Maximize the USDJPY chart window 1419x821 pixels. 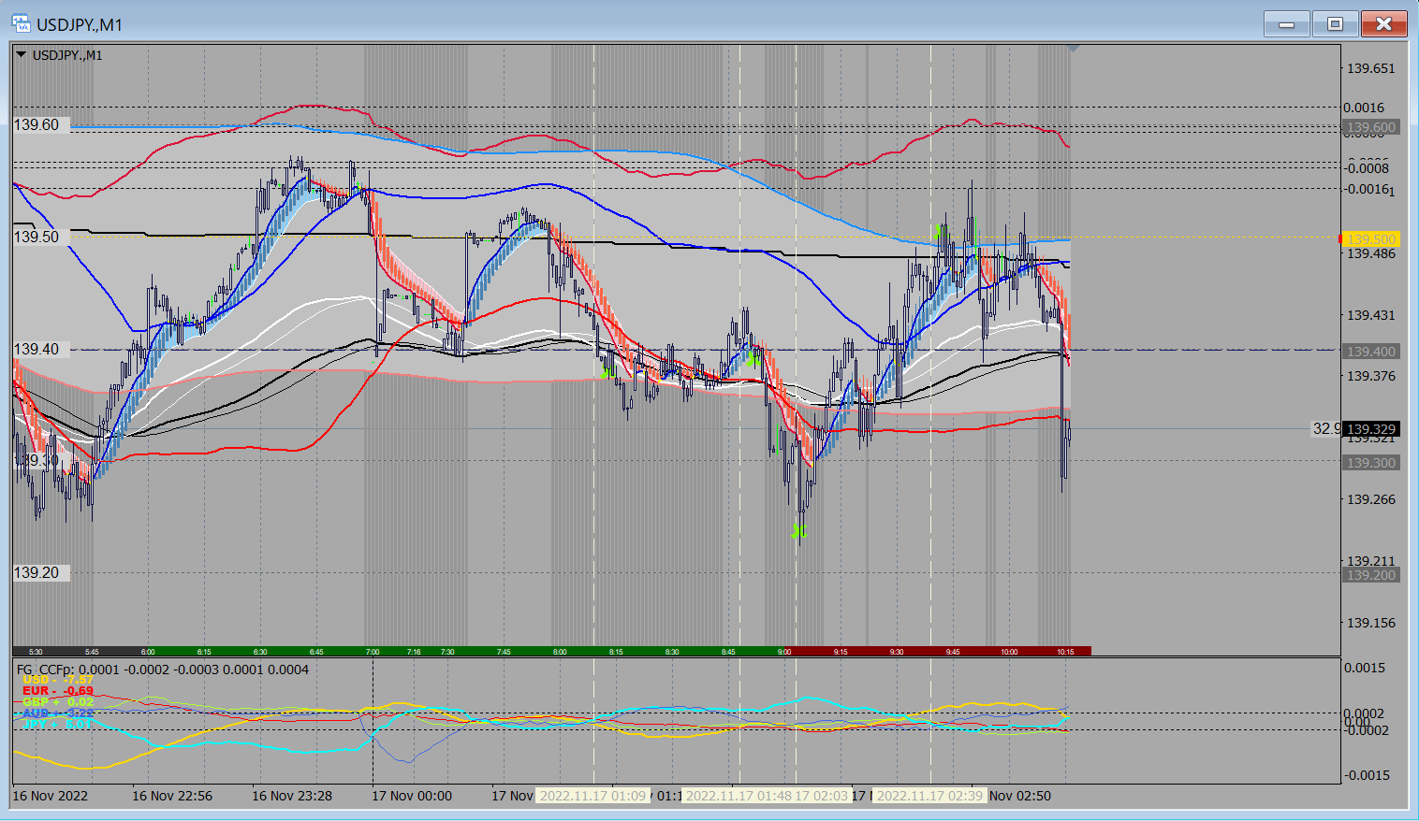1335,24
